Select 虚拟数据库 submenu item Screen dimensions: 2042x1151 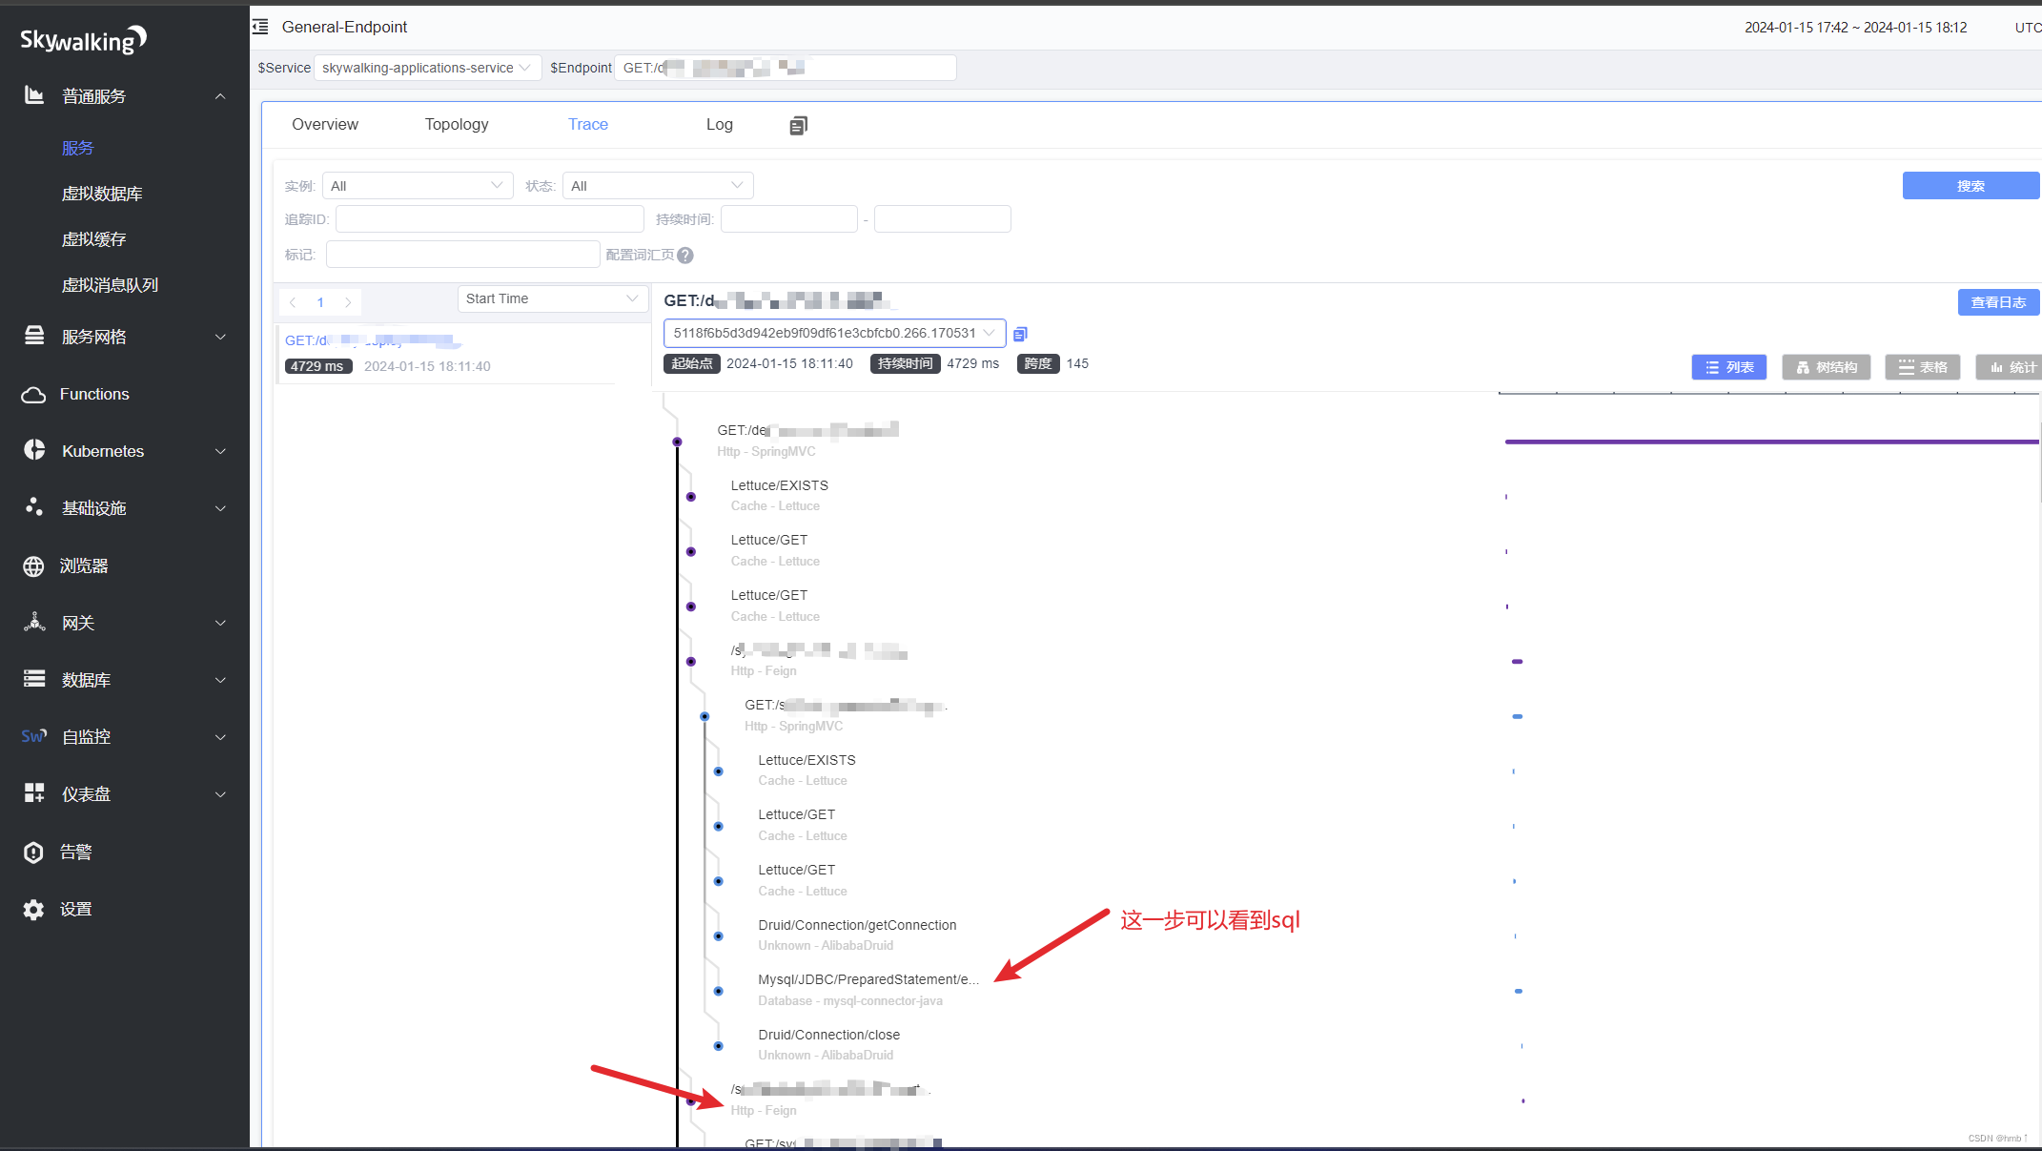[x=102, y=194]
